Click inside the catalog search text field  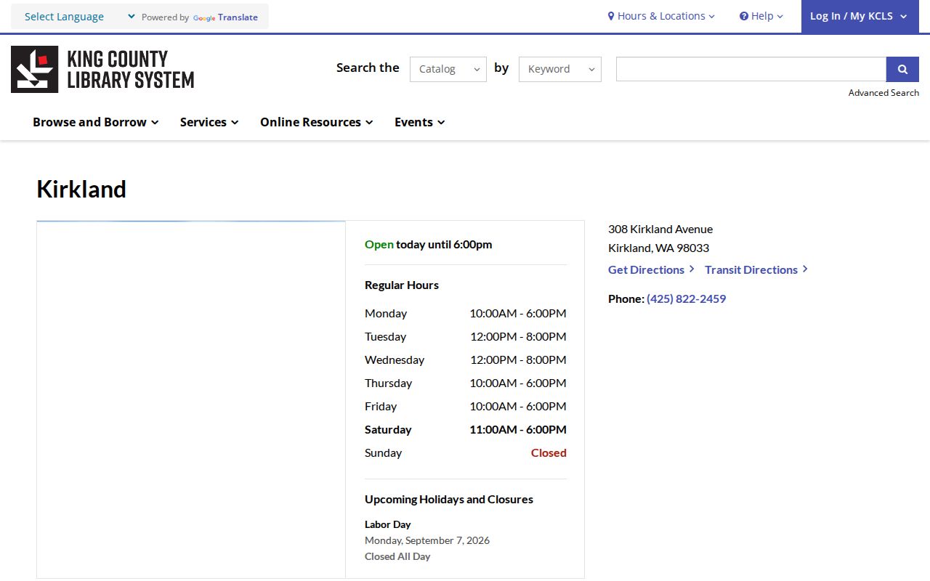tap(751, 69)
